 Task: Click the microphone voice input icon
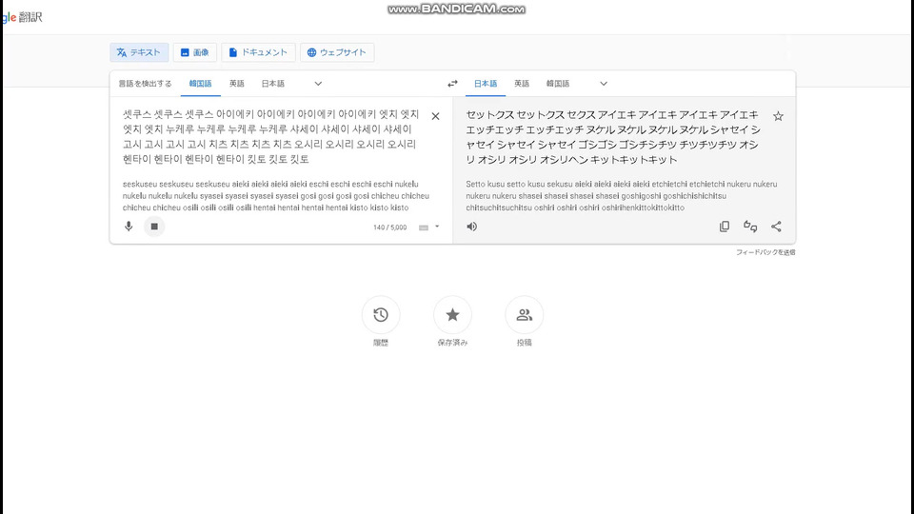tap(129, 227)
